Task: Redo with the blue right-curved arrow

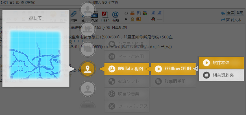Action: [223, 19]
